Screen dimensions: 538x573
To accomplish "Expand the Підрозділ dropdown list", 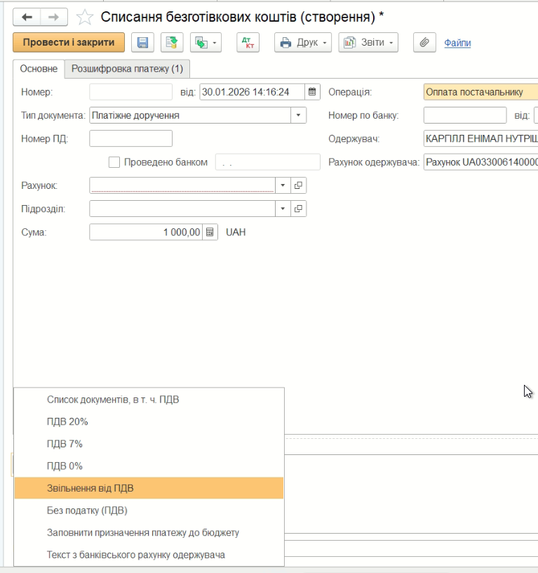I will coord(283,209).
